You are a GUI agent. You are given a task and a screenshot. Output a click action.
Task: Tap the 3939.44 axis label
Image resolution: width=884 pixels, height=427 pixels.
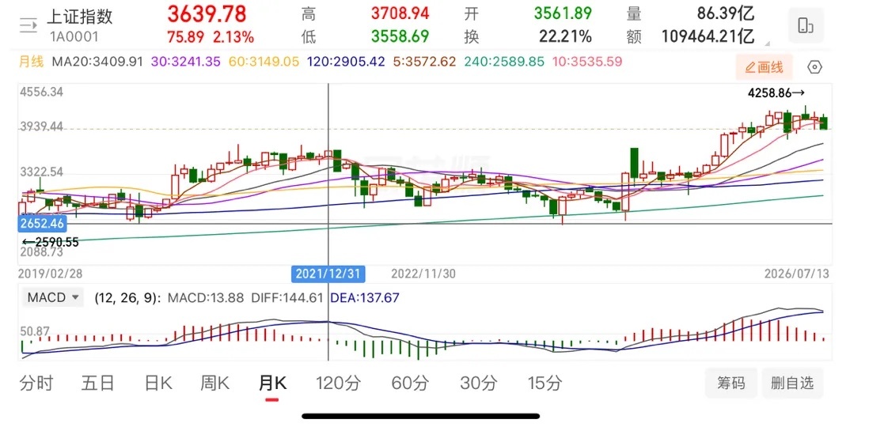[41, 127]
